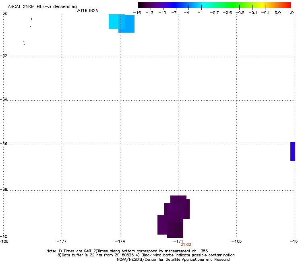Image resolution: width=298 pixels, height=262 pixels.
Task: Click the -30 latitude axis label
Action: click(x=4, y=13)
